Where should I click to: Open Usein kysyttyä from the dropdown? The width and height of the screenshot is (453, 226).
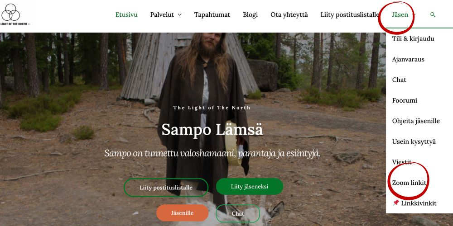pyautogui.click(x=414, y=142)
